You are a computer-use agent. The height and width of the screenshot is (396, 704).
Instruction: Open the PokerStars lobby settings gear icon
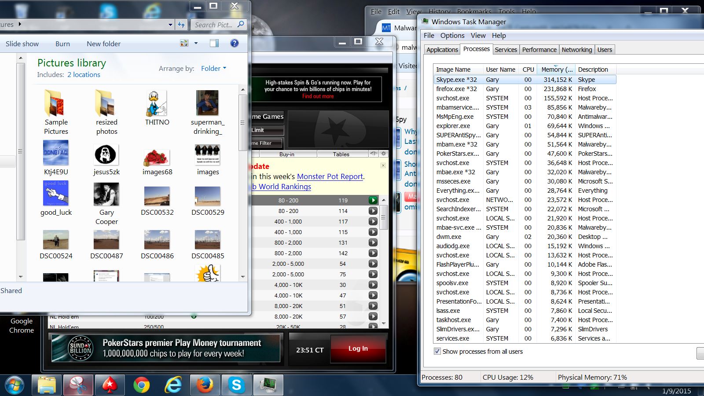tap(383, 154)
